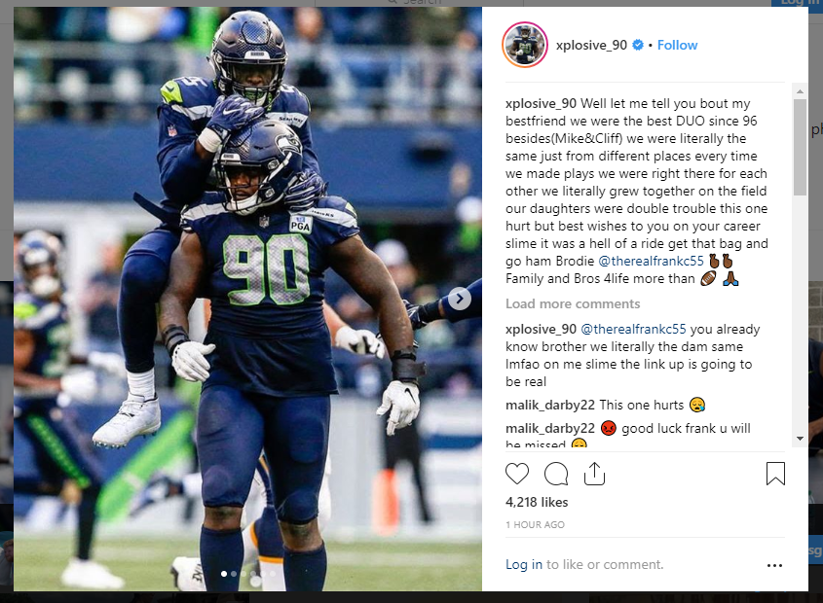823x603 pixels.
Task: Open comments via speech bubble icon
Action: click(556, 474)
